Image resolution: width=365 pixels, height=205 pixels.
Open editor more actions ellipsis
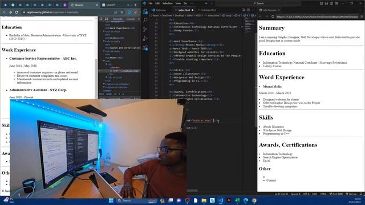point(253,10)
